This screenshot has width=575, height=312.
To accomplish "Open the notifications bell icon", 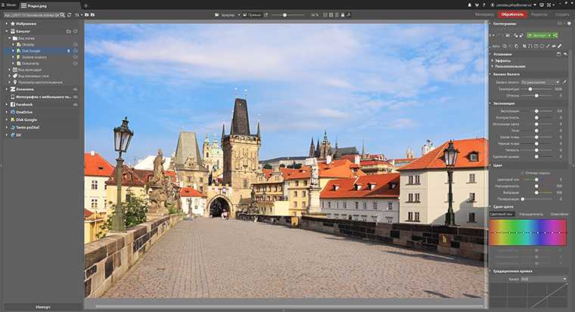I will [x=470, y=5].
